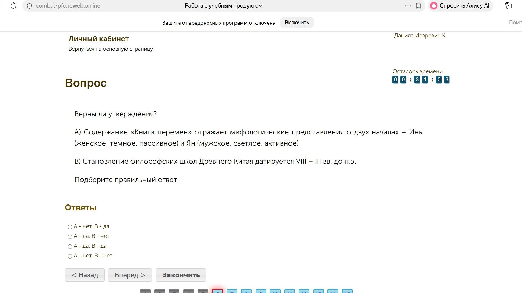The width and height of the screenshot is (522, 293).
Task: Go back with the '< Назад' button
Action: (x=85, y=275)
